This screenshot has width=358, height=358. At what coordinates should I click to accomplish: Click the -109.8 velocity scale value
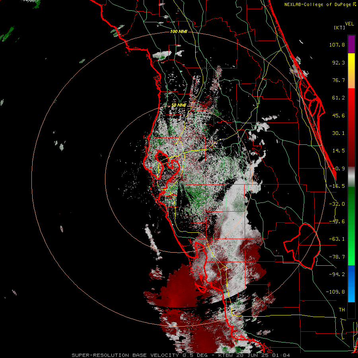click(335, 292)
